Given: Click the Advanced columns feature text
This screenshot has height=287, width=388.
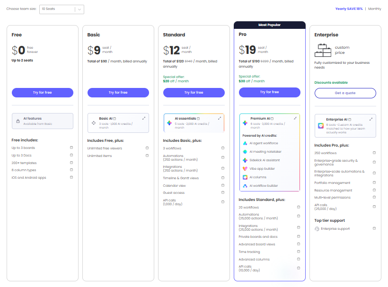Looking at the screenshot, I should (x=254, y=259).
